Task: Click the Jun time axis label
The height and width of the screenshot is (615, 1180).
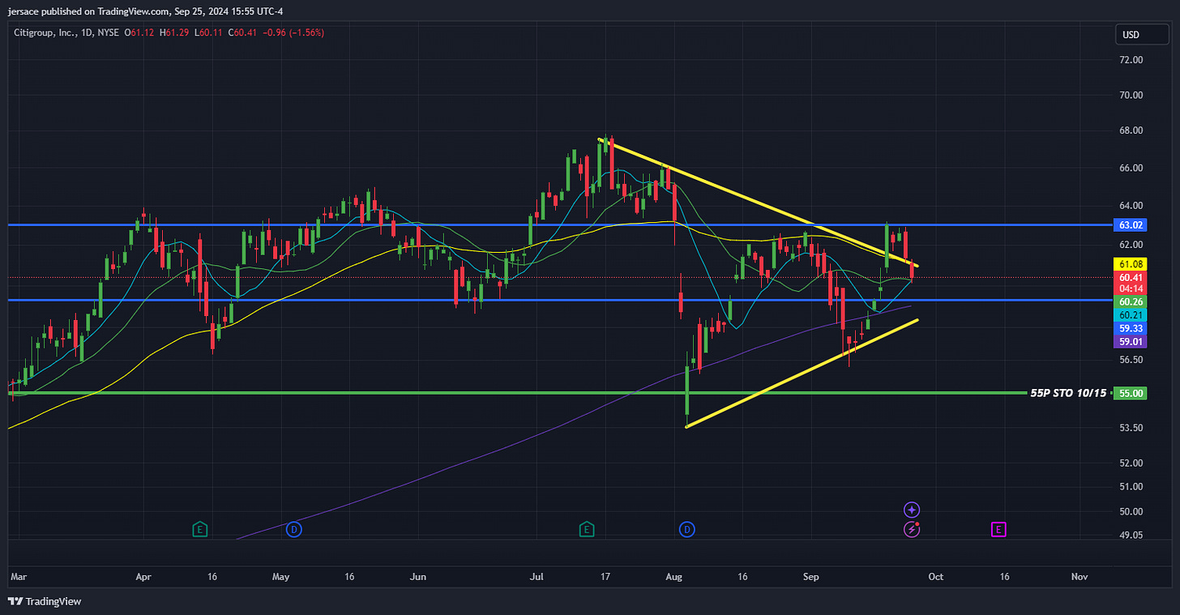Action: 417,577
